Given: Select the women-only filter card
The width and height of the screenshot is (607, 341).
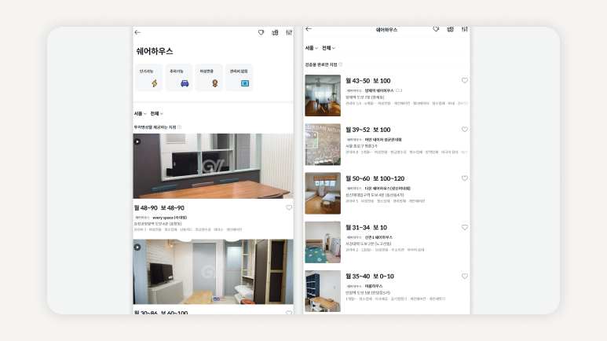Looking at the screenshot, I should (x=209, y=78).
